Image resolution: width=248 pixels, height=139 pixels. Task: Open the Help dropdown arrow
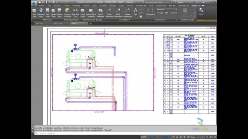click(x=206, y=2)
